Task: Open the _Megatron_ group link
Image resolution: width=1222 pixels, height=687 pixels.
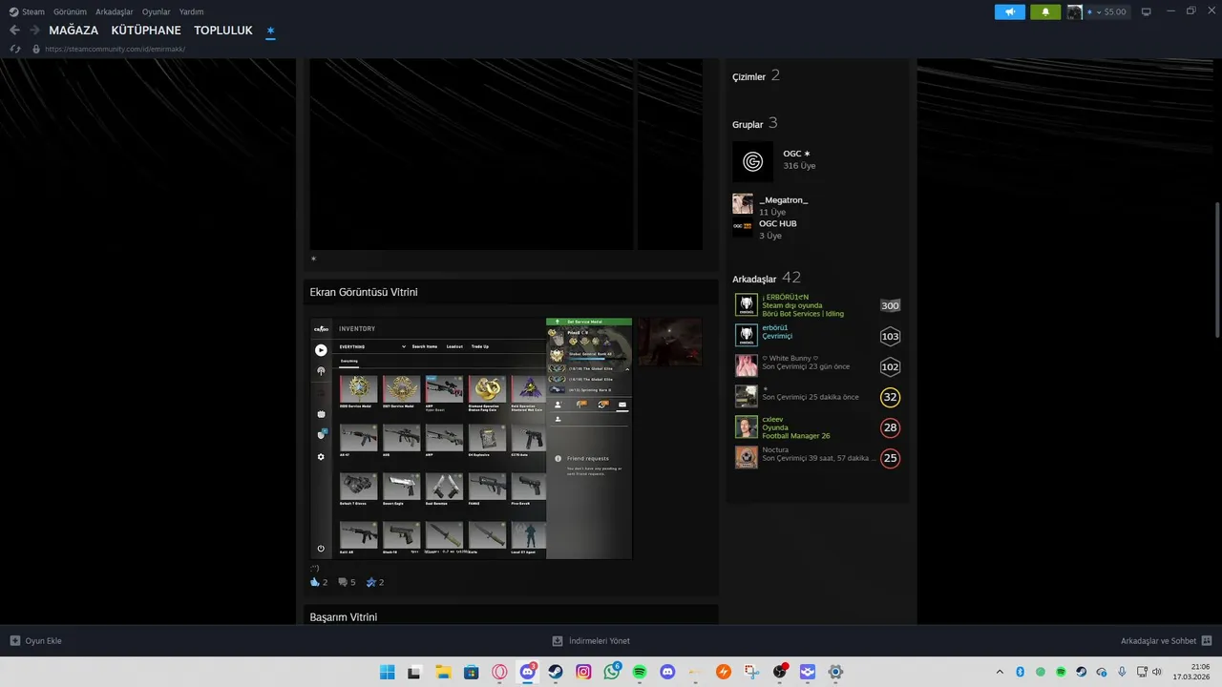Action: pyautogui.click(x=784, y=200)
